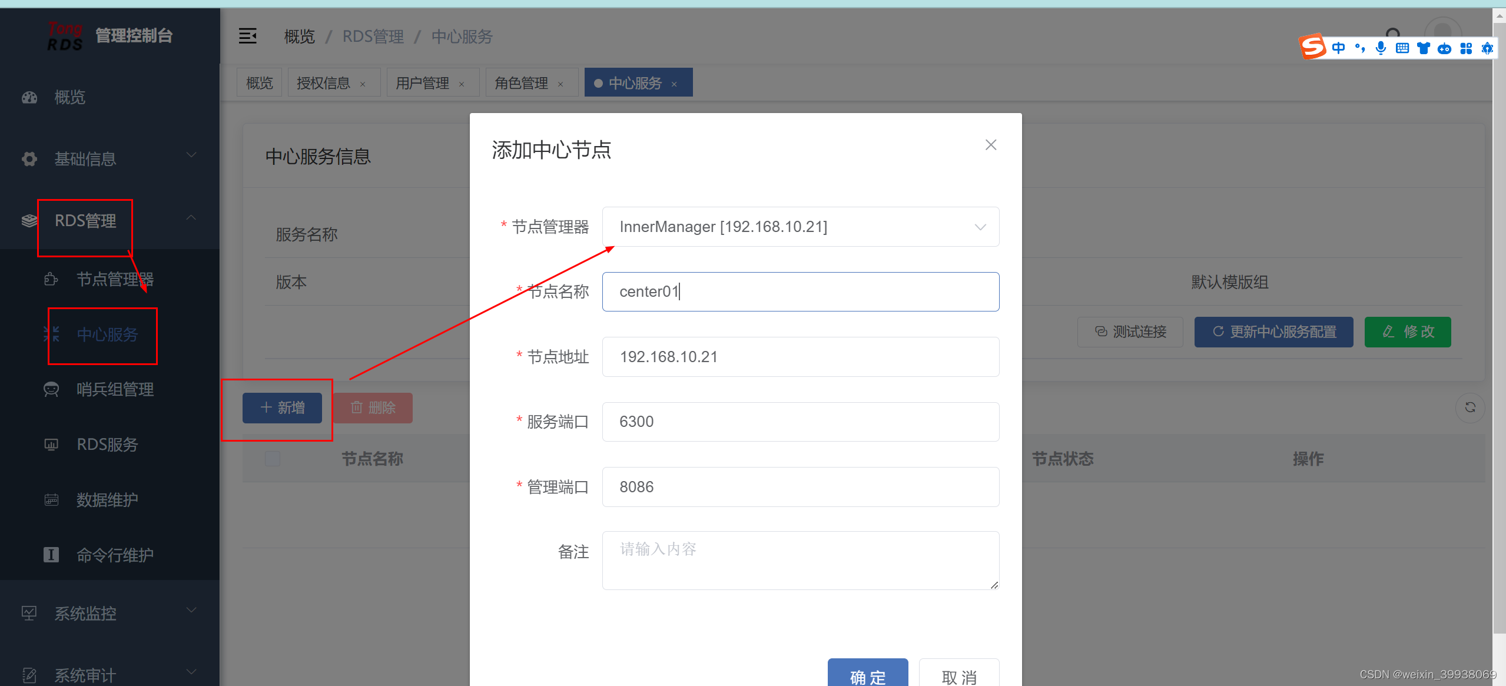Open 哨兵组管理 in the sidebar

pyautogui.click(x=115, y=390)
